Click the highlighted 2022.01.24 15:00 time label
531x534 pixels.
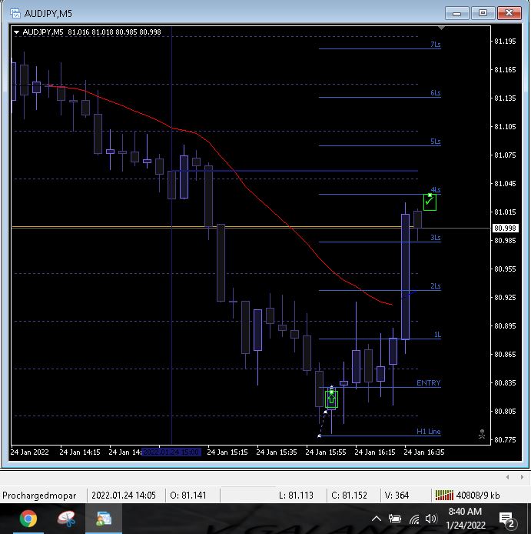tap(171, 452)
